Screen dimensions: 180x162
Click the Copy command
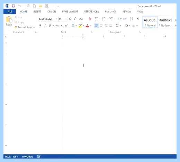point(19,22)
